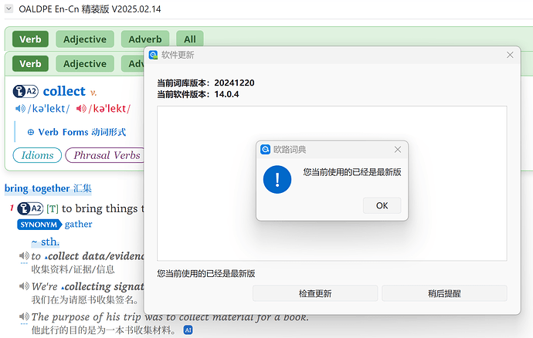Image resolution: width=533 pixels, height=338 pixels.
Task: Play audio for 'The purpose of his trip' example
Action: click(24, 316)
